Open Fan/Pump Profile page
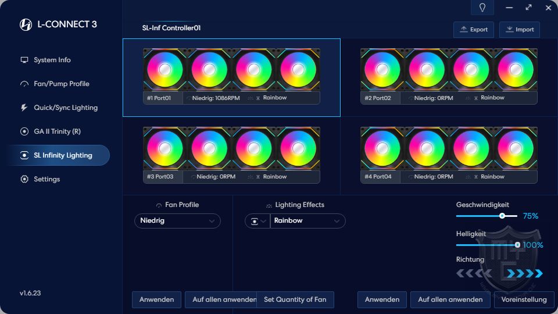Image resolution: width=558 pixels, height=314 pixels. 61,84
